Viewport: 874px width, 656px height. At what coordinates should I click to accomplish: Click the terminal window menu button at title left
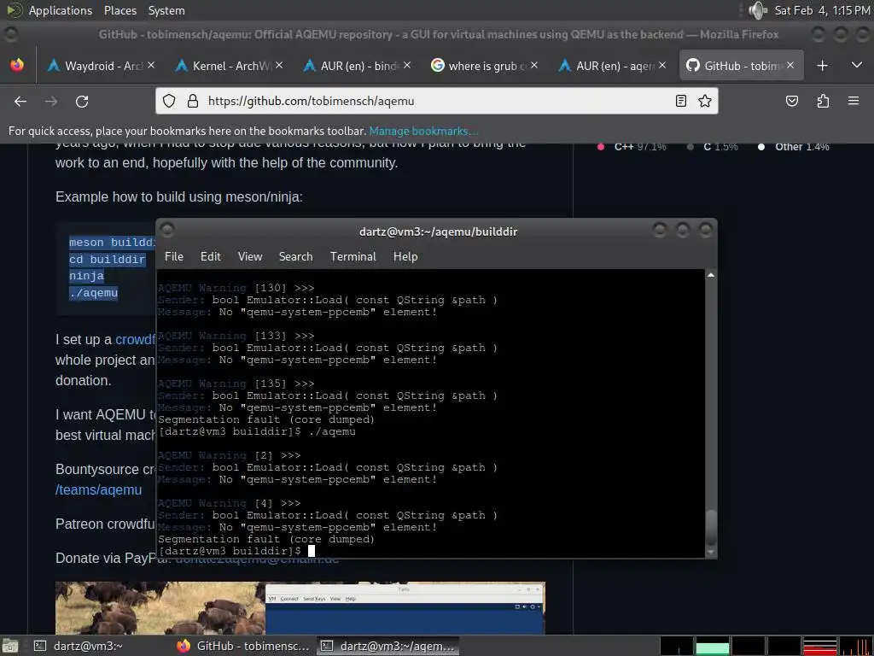point(166,229)
